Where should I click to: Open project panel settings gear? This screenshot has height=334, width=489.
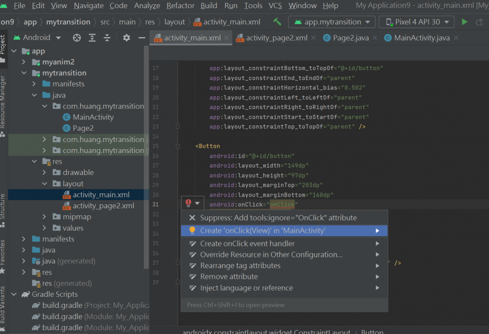coord(126,38)
